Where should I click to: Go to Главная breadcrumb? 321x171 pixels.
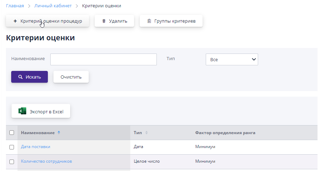[x=15, y=6]
